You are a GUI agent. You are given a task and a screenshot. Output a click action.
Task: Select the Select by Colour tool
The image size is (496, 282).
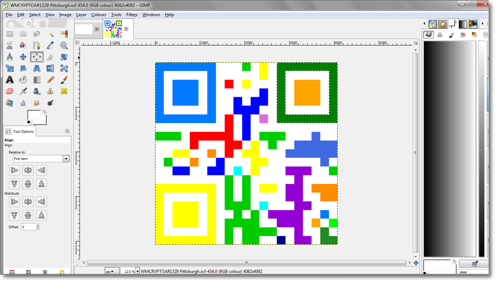pyautogui.click(x=64, y=34)
